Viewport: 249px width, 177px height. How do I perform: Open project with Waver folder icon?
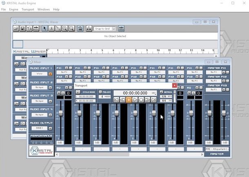point(16,29)
